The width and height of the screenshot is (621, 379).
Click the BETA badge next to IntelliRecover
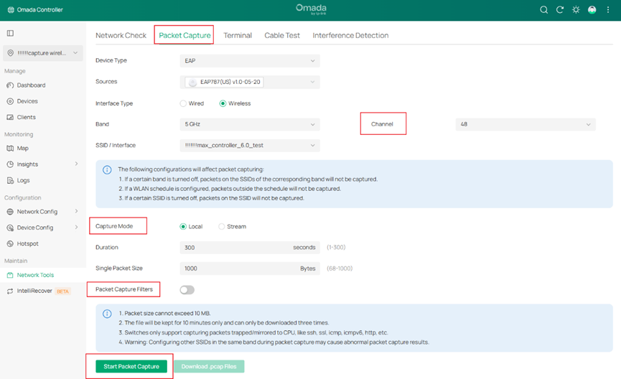[62, 291]
